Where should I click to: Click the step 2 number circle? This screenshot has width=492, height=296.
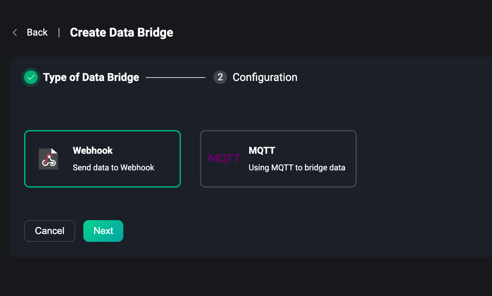click(220, 77)
